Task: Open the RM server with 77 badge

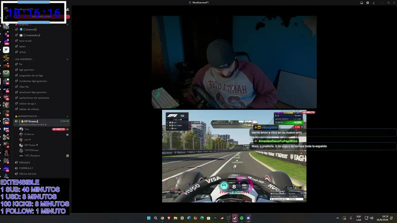Action: coord(6,129)
